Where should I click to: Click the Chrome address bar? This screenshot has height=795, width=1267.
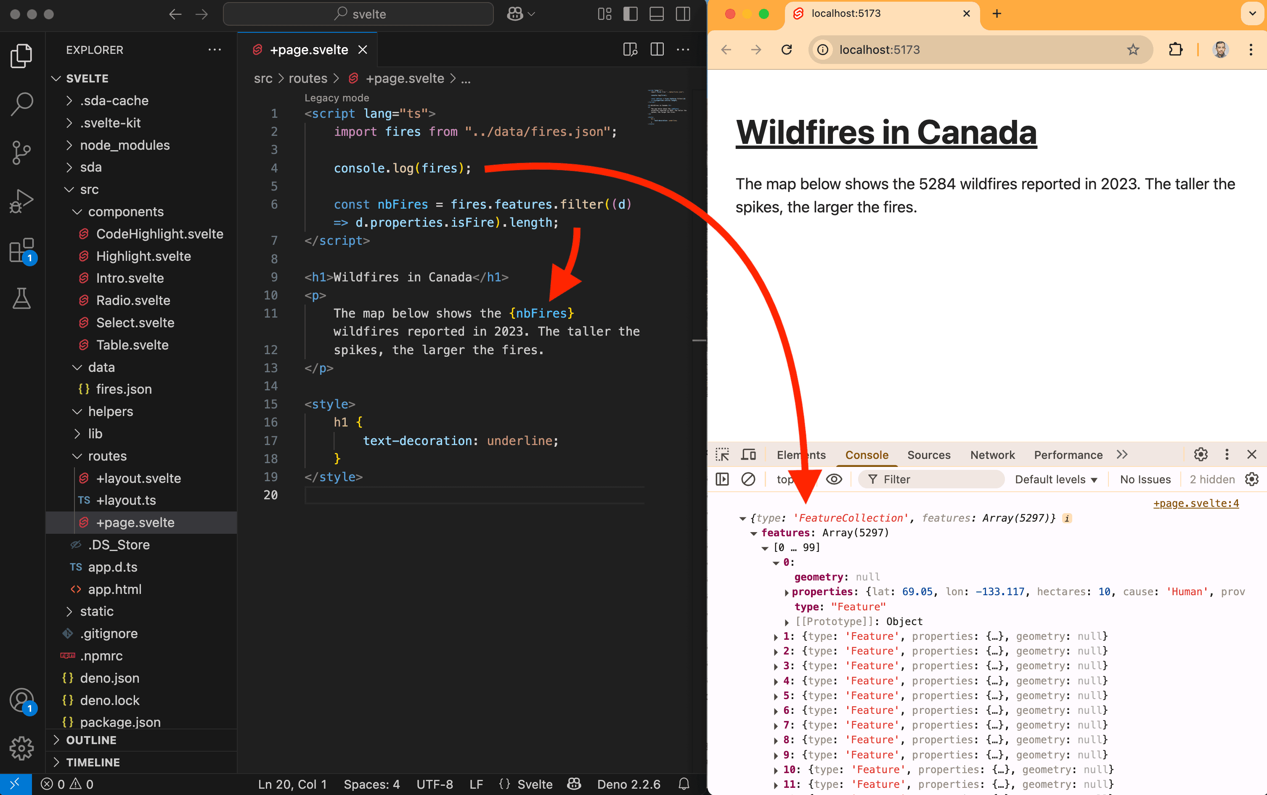pyautogui.click(x=981, y=50)
